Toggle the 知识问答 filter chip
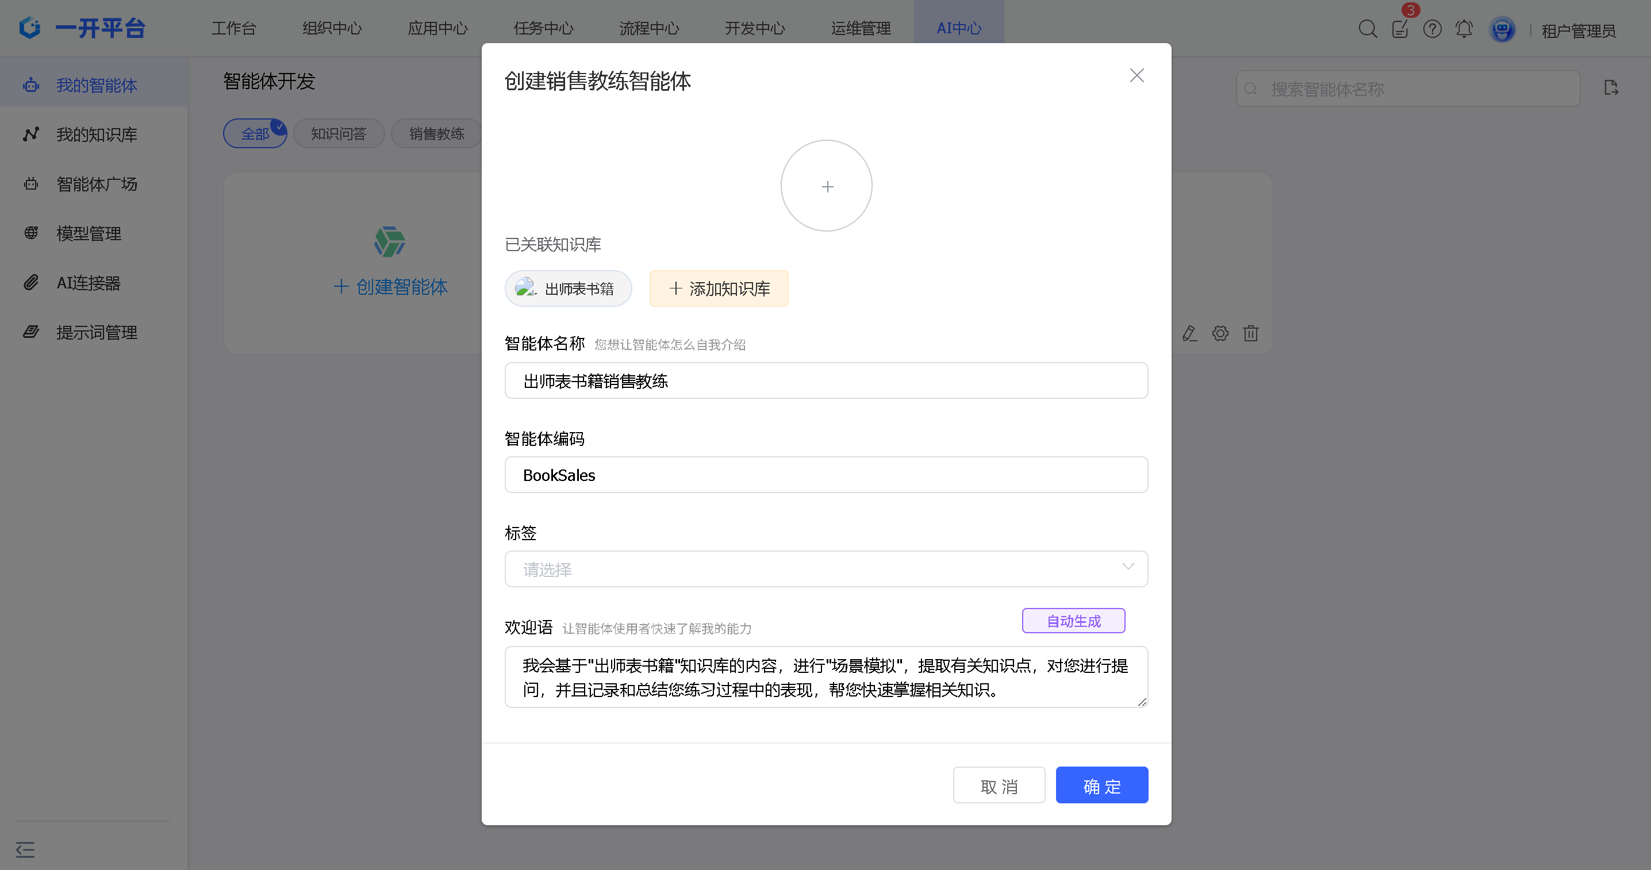Viewport: 1651px width, 870px height. click(339, 133)
